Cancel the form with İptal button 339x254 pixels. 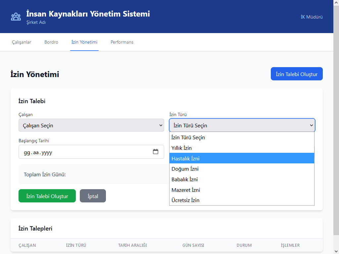(93, 196)
